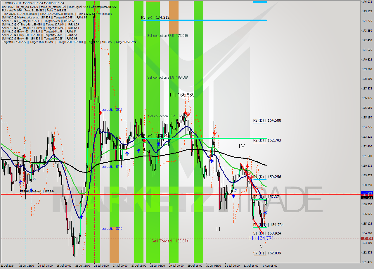This screenshot has width=374, height=269.
Task: Click the black 157.554 current price tag
Action: pos(367,198)
